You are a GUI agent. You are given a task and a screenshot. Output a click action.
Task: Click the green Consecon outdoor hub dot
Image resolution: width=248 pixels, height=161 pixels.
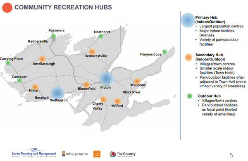[19, 80]
